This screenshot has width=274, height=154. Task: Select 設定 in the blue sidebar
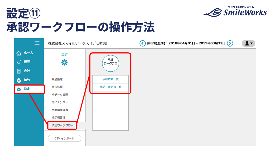click(29, 89)
